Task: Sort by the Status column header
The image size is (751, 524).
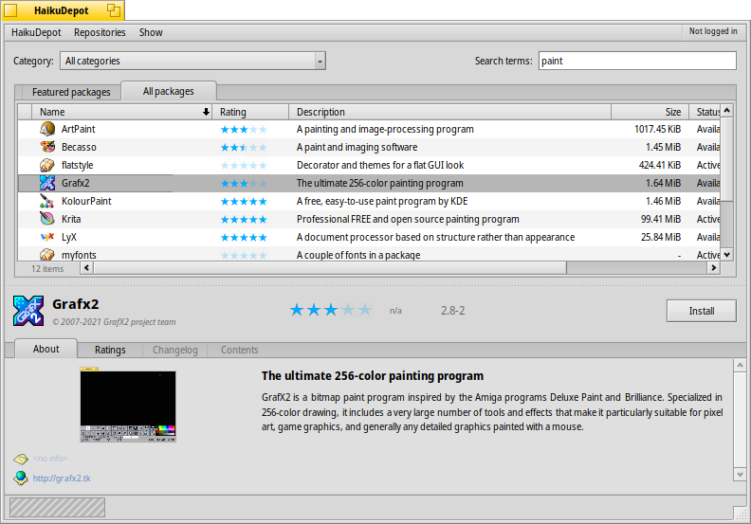Action: (x=705, y=112)
